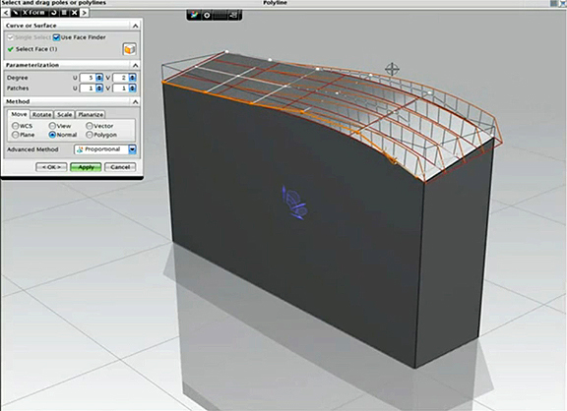Toggle the Use Face Finder checkbox

[56, 37]
